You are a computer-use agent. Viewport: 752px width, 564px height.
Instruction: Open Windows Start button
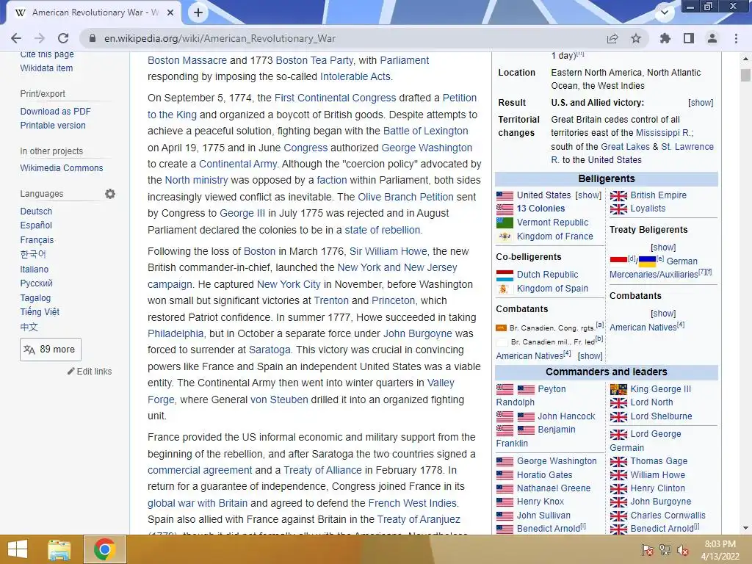click(18, 549)
